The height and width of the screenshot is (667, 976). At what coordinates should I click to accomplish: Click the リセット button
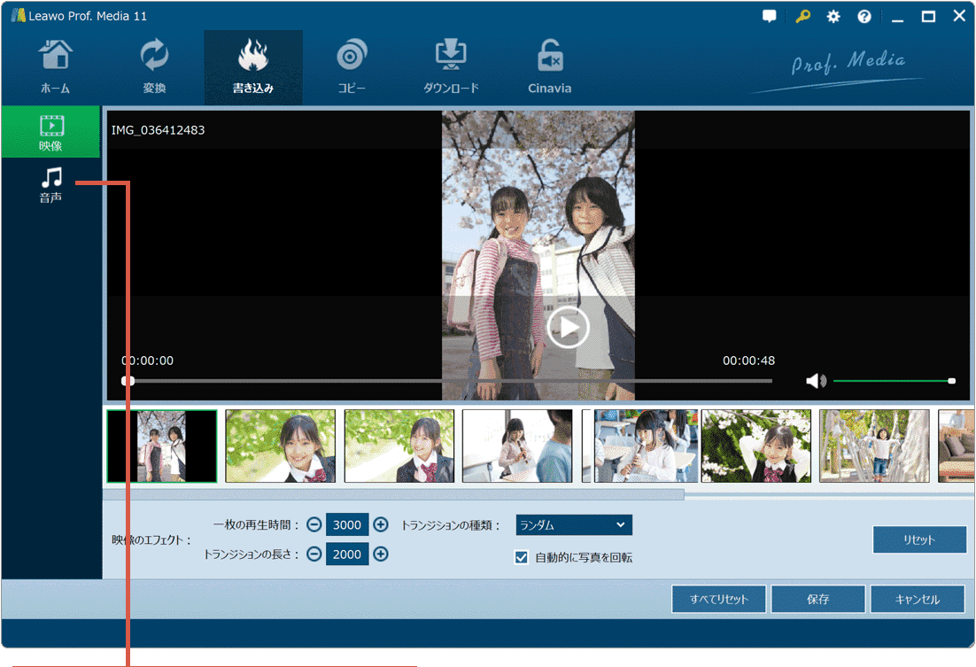pos(918,539)
